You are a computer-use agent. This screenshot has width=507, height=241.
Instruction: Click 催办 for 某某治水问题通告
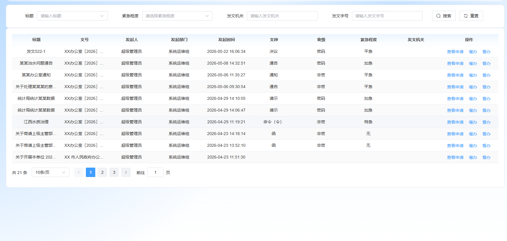pyautogui.click(x=473, y=63)
